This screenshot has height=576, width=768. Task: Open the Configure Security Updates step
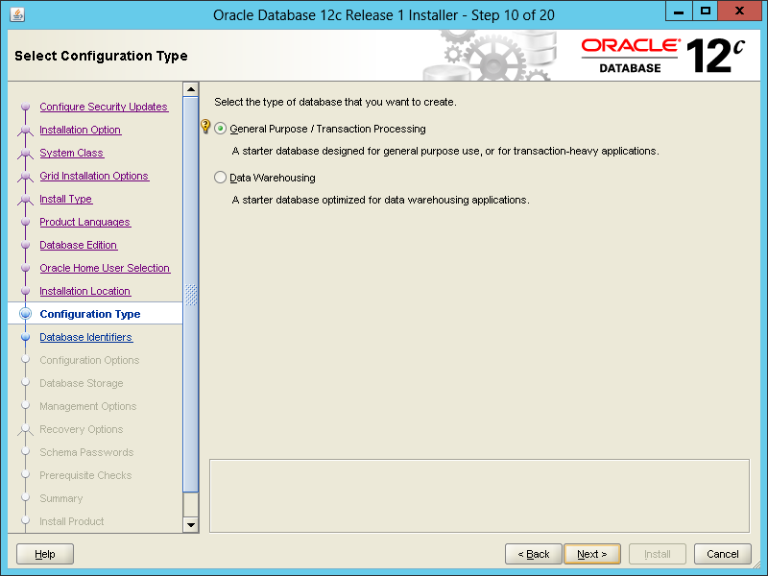(104, 107)
